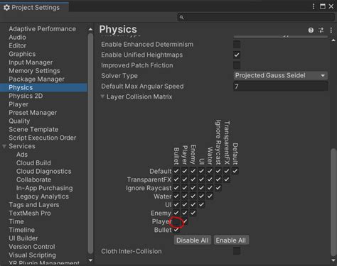Open Editor settings category
337x266 pixels.
tap(17, 45)
